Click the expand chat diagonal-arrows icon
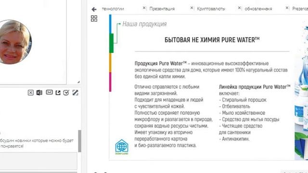308x173 pixels. click(x=75, y=93)
